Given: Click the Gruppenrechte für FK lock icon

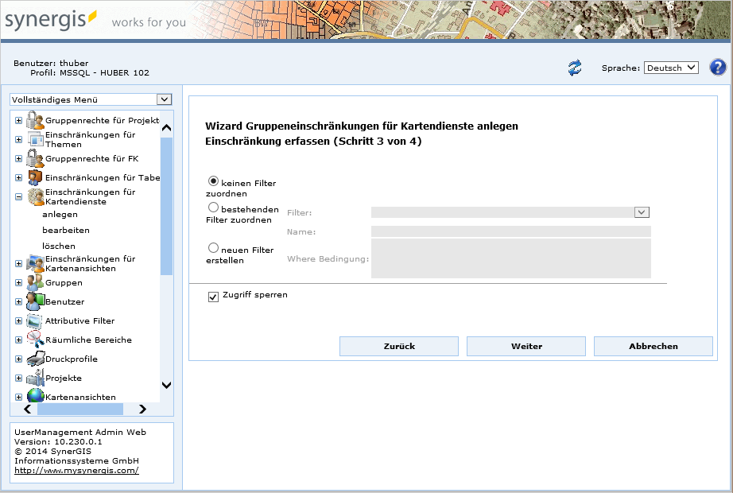Looking at the screenshot, I should [34, 158].
